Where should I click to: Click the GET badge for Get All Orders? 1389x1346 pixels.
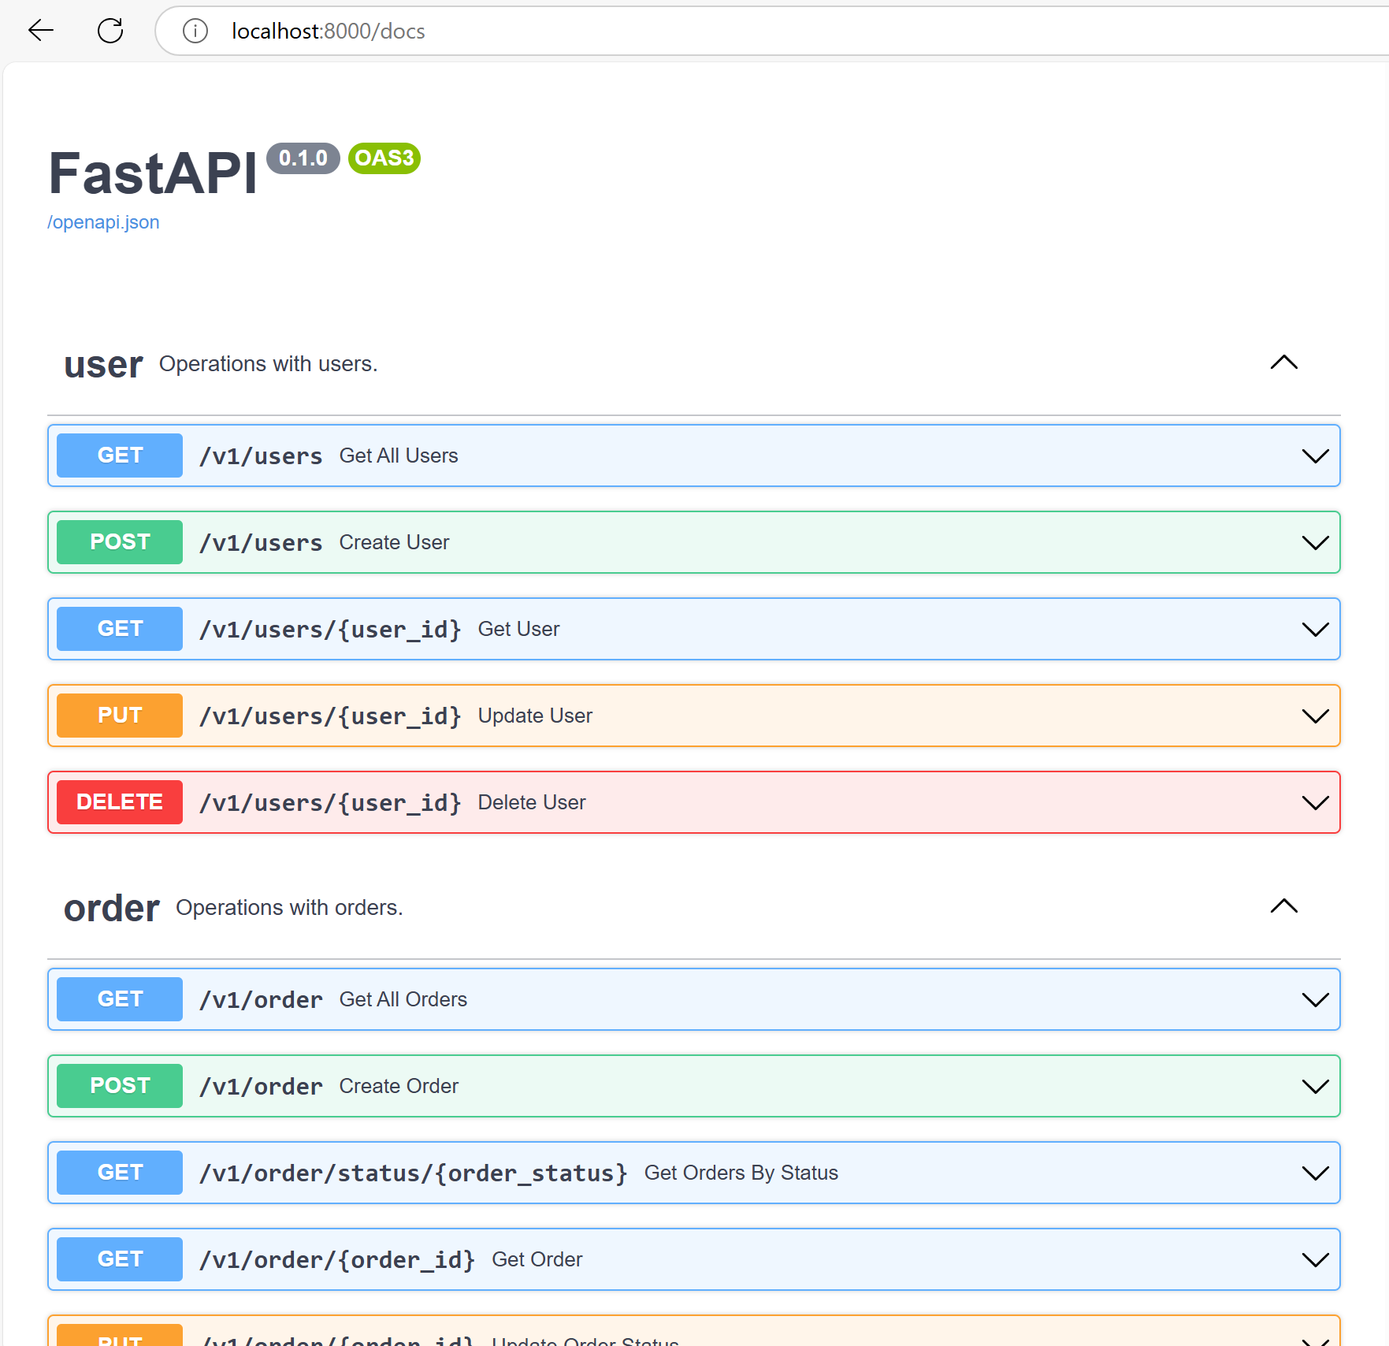click(x=120, y=999)
